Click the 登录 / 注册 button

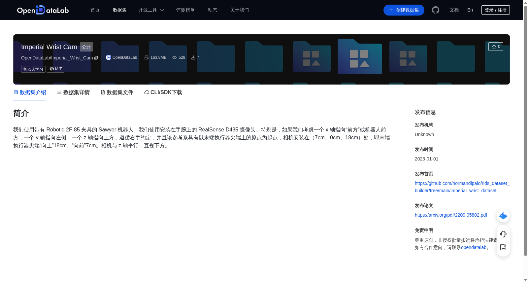coord(495,10)
